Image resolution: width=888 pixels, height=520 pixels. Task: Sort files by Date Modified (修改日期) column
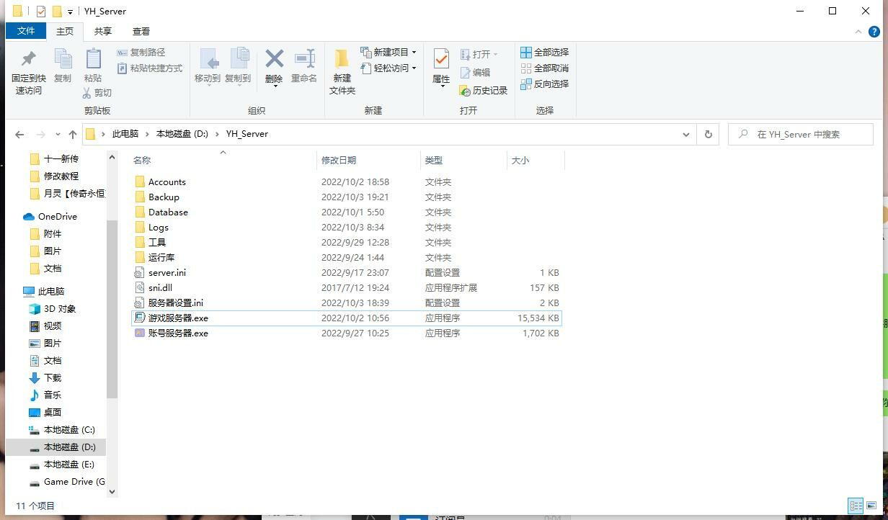click(339, 161)
